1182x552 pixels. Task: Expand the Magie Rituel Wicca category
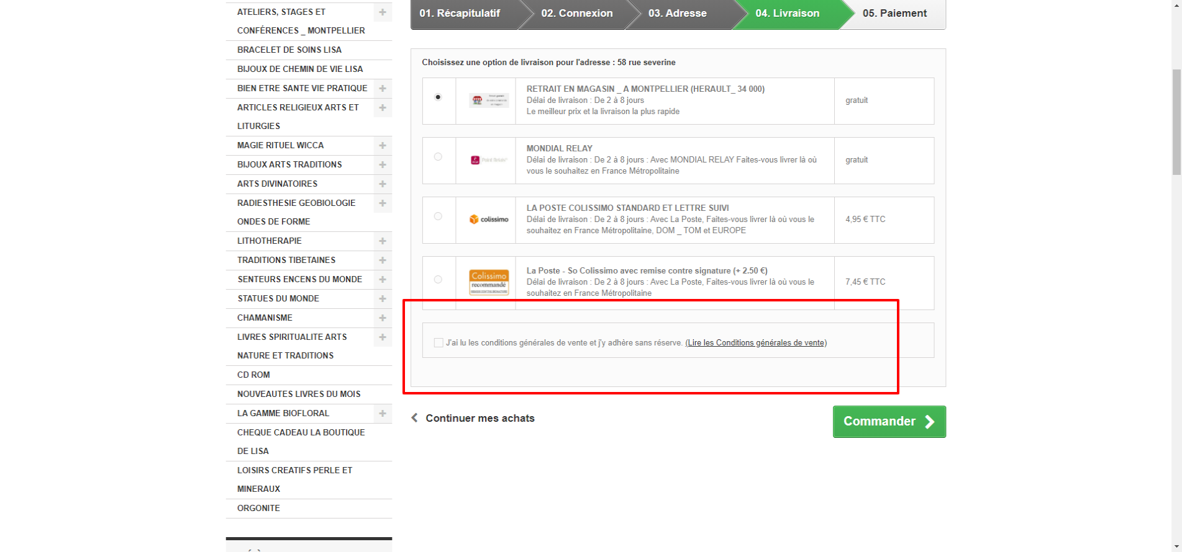point(383,146)
